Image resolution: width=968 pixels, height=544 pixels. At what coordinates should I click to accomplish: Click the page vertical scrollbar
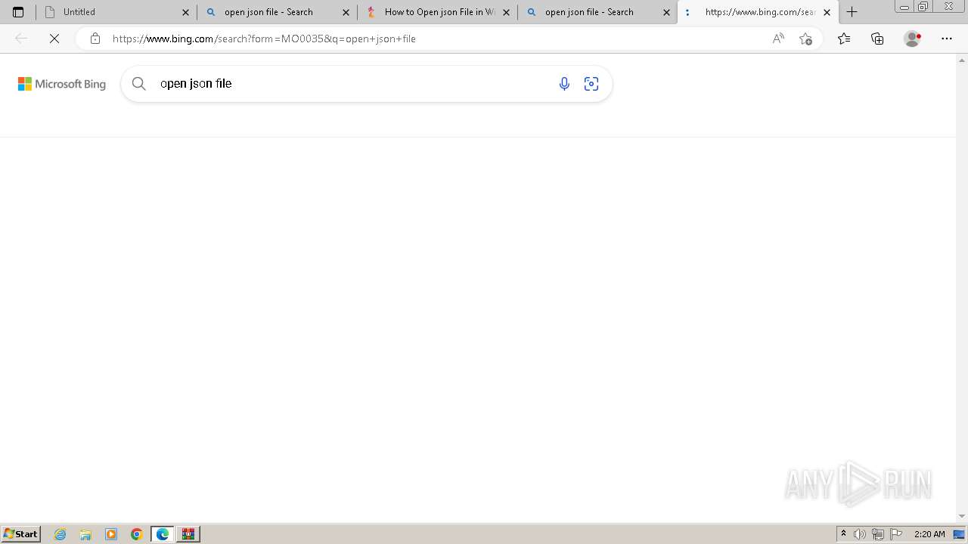[x=962, y=289]
